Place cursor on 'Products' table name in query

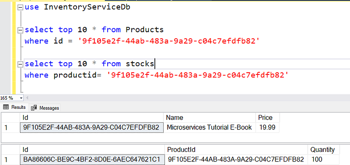[x=145, y=30]
